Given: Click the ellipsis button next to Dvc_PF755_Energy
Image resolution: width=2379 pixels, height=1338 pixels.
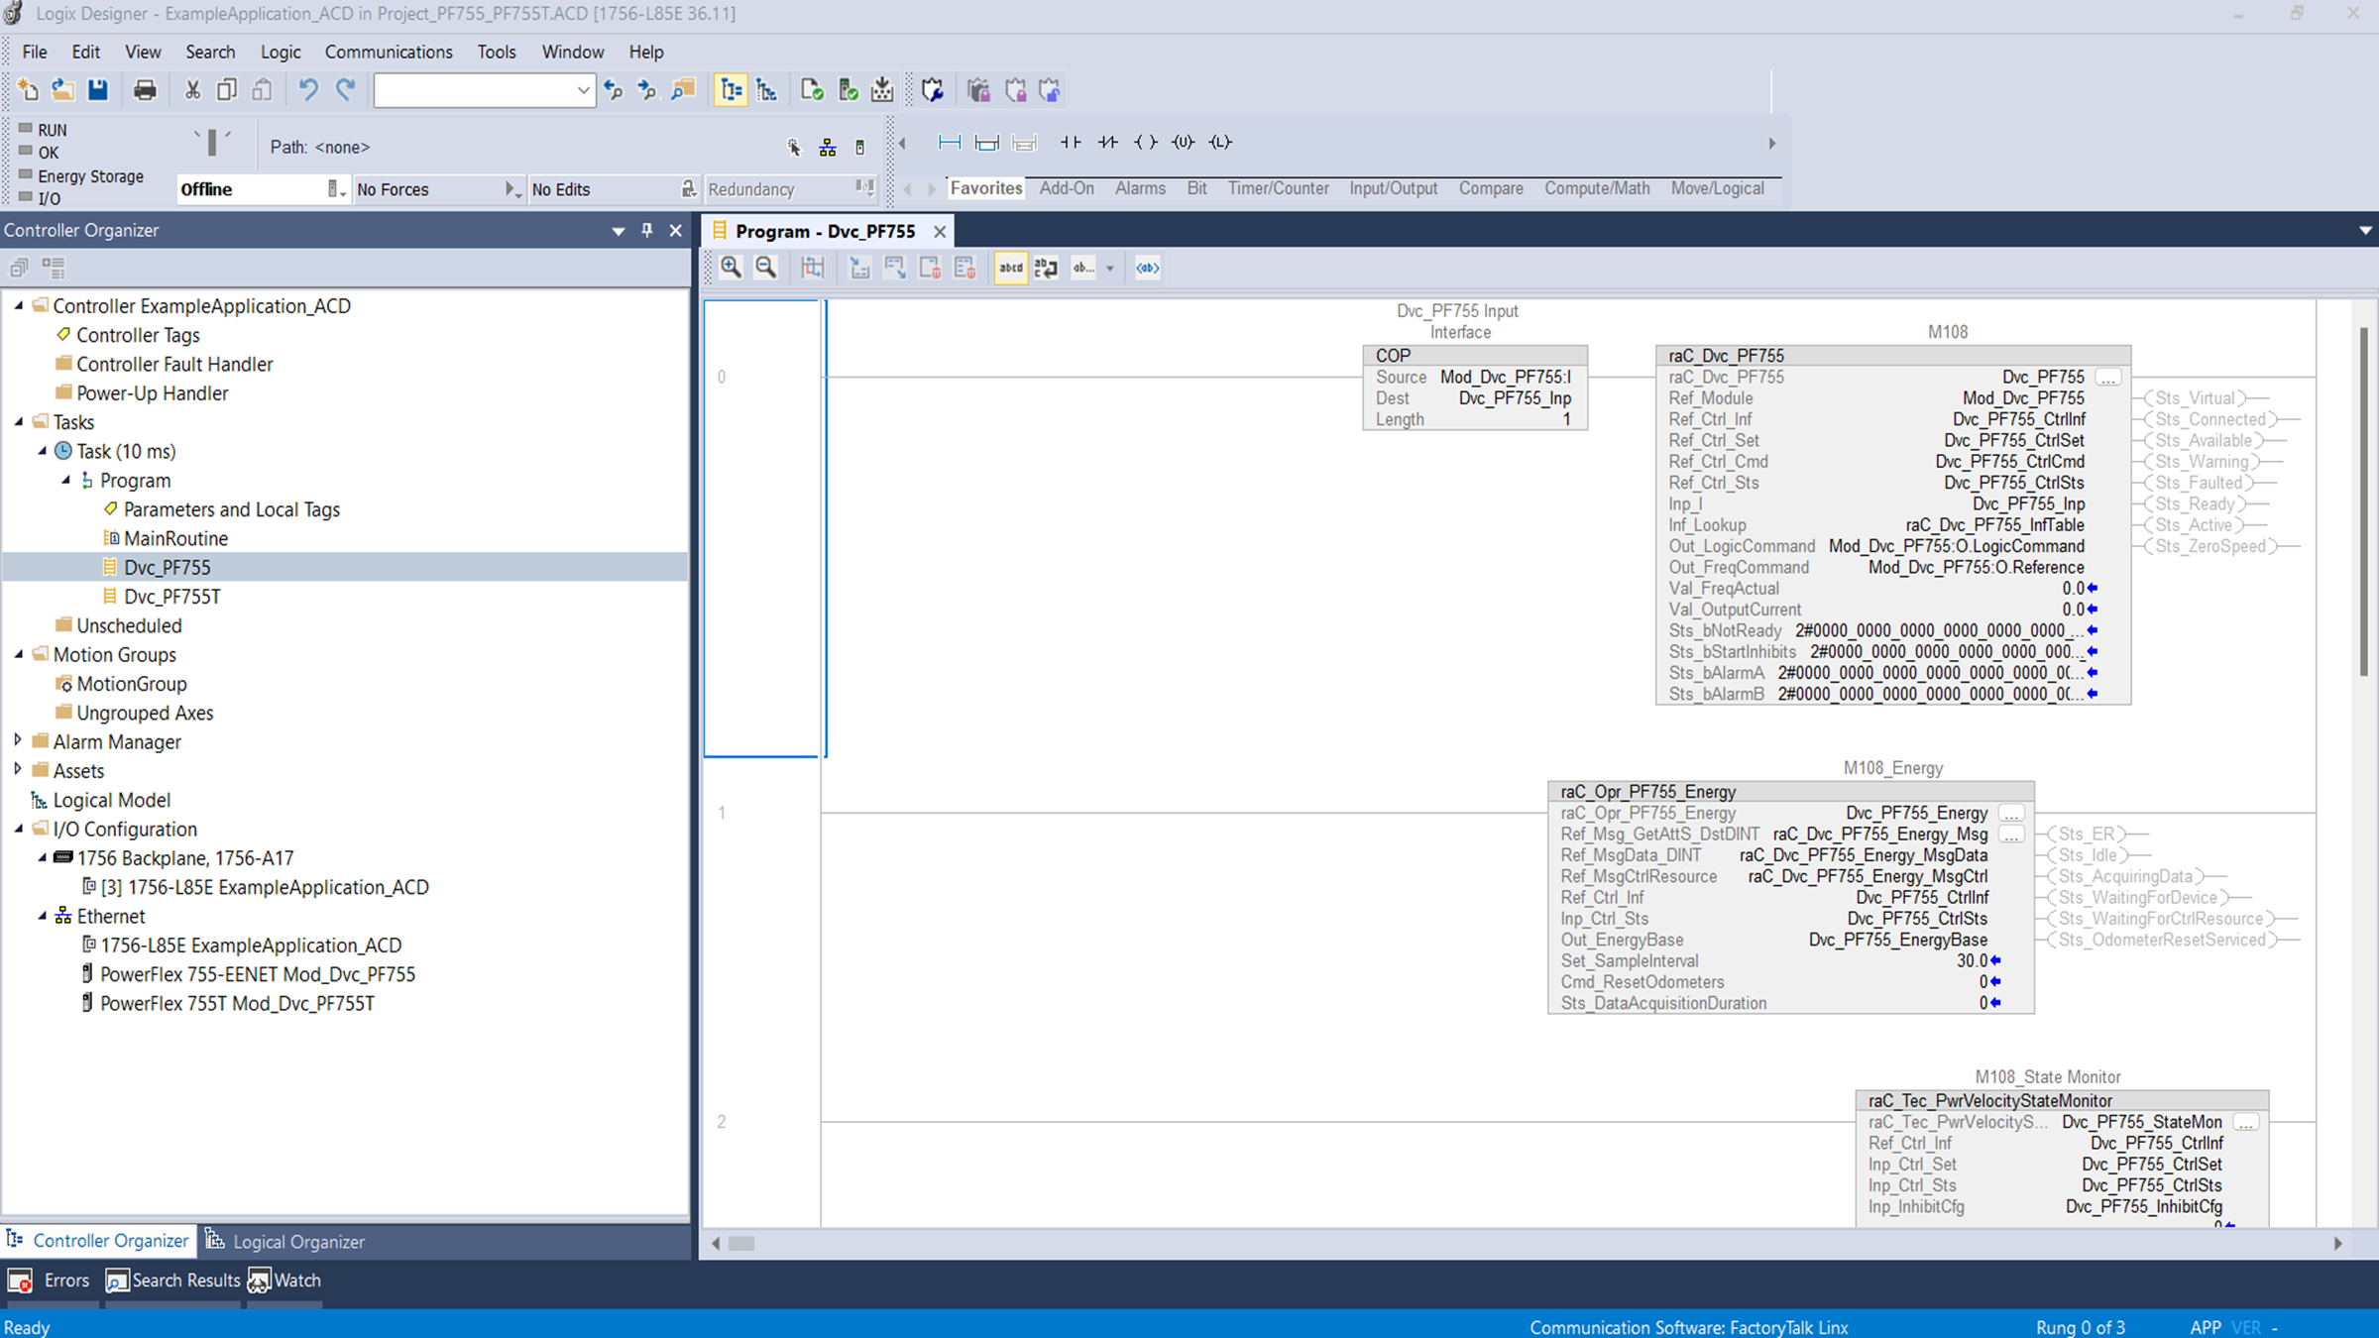Looking at the screenshot, I should [2010, 814].
